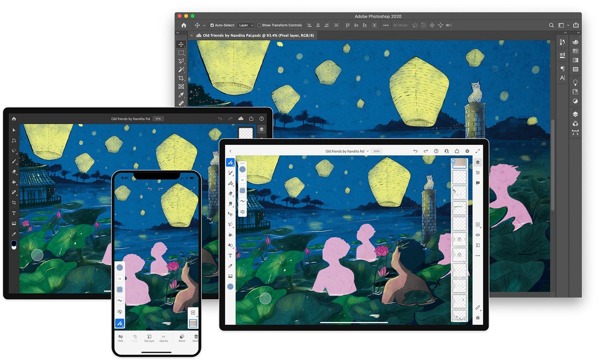Tap Clip layer on the phone
This screenshot has width=600, height=361.
pyautogui.click(x=149, y=338)
